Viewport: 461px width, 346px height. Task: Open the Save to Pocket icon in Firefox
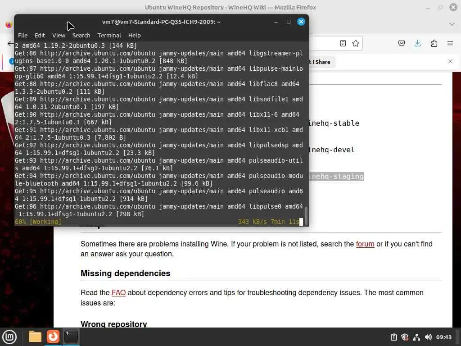(401, 44)
